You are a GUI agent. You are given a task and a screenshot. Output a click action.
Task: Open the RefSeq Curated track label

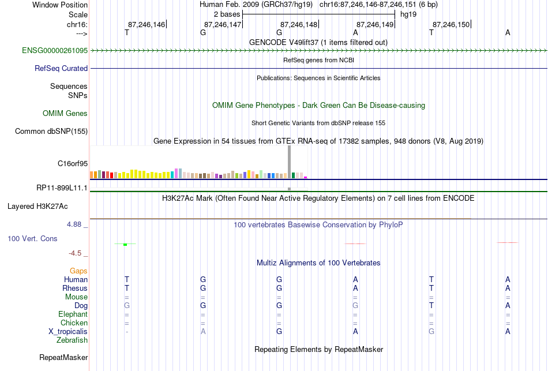coord(61,69)
